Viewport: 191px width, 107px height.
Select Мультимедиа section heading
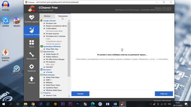[x=49, y=75]
